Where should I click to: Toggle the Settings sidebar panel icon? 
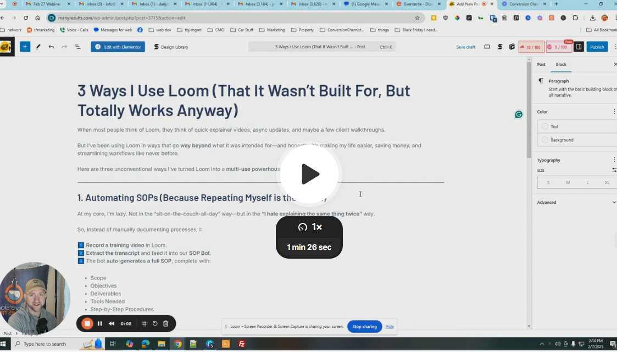click(x=579, y=47)
